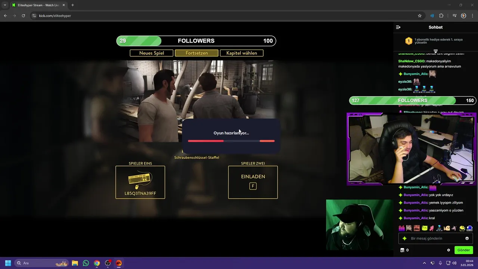Open the emoji picker in message box
The image size is (478, 269).
coord(467,238)
